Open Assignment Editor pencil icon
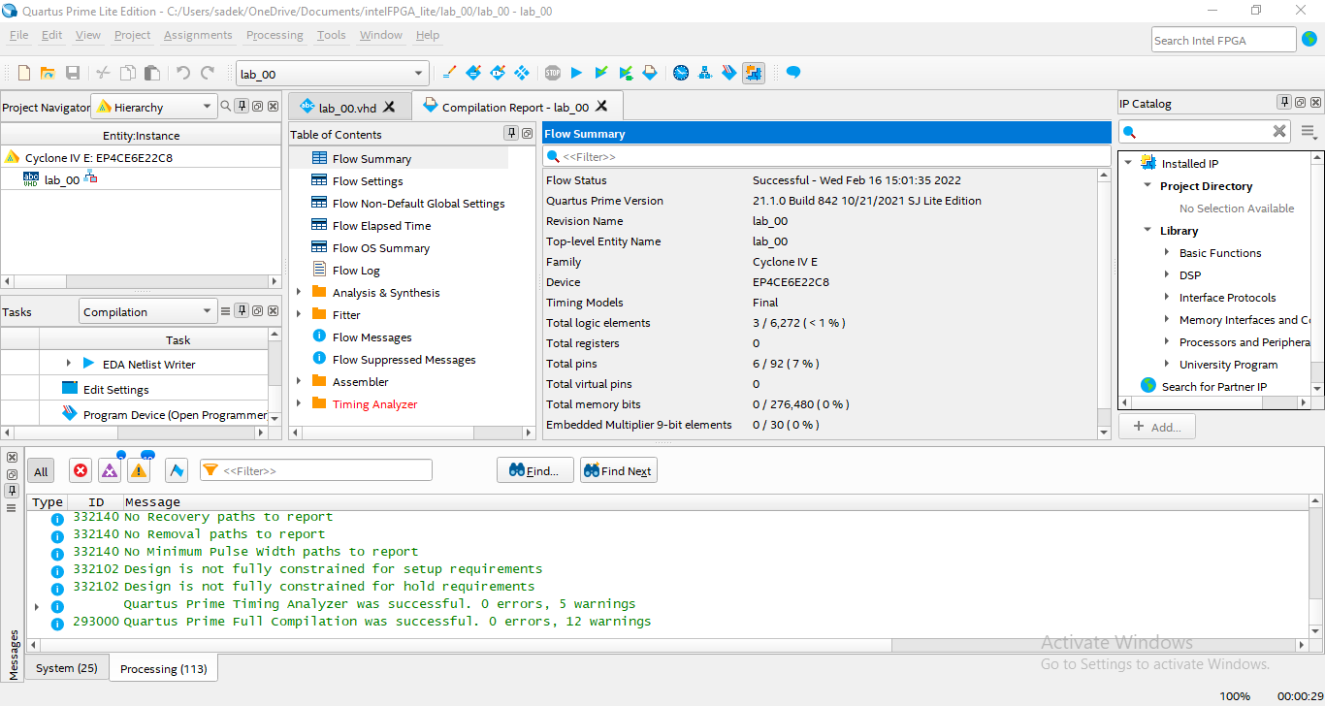 click(448, 73)
